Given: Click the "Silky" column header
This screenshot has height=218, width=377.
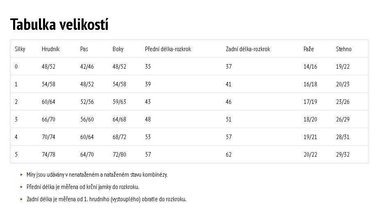Looking at the screenshot, I should [x=20, y=49].
